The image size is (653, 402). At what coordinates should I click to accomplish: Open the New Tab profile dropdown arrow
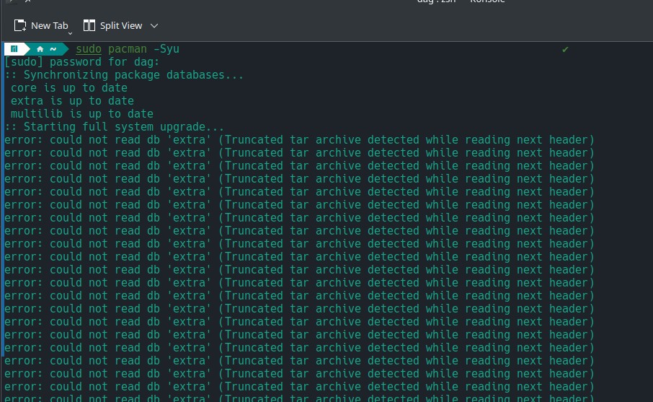[x=70, y=32]
